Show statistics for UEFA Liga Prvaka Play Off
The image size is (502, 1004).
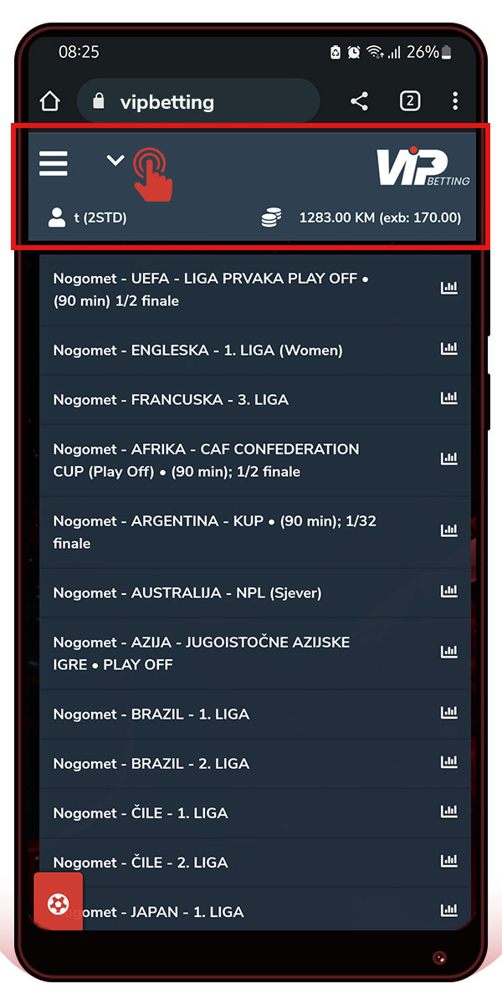449,288
